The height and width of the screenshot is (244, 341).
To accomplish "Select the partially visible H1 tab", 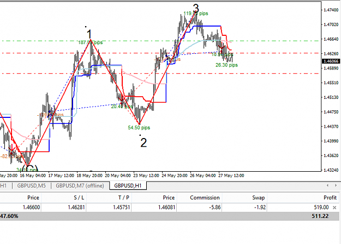I will point(3,186).
